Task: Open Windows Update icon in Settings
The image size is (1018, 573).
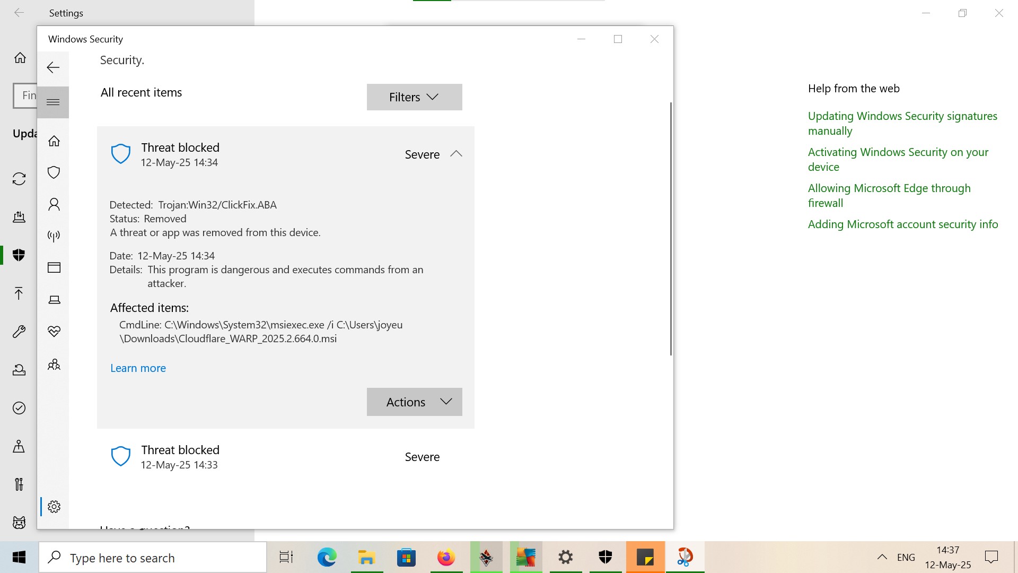Action: [19, 179]
